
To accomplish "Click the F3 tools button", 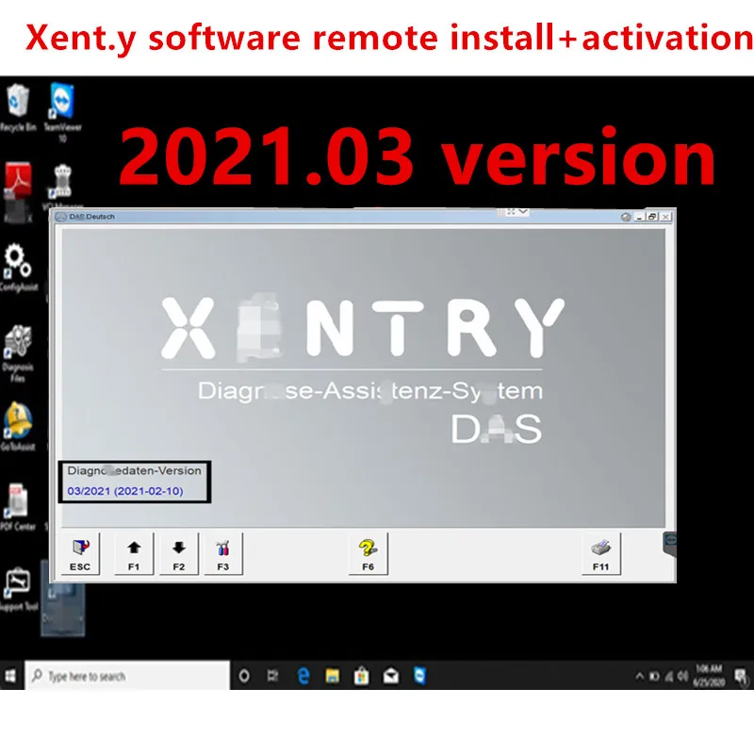I will tap(223, 553).
